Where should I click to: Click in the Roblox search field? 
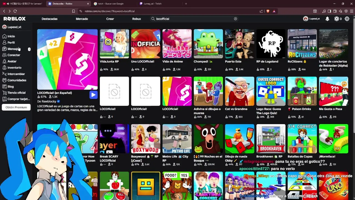[194, 19]
